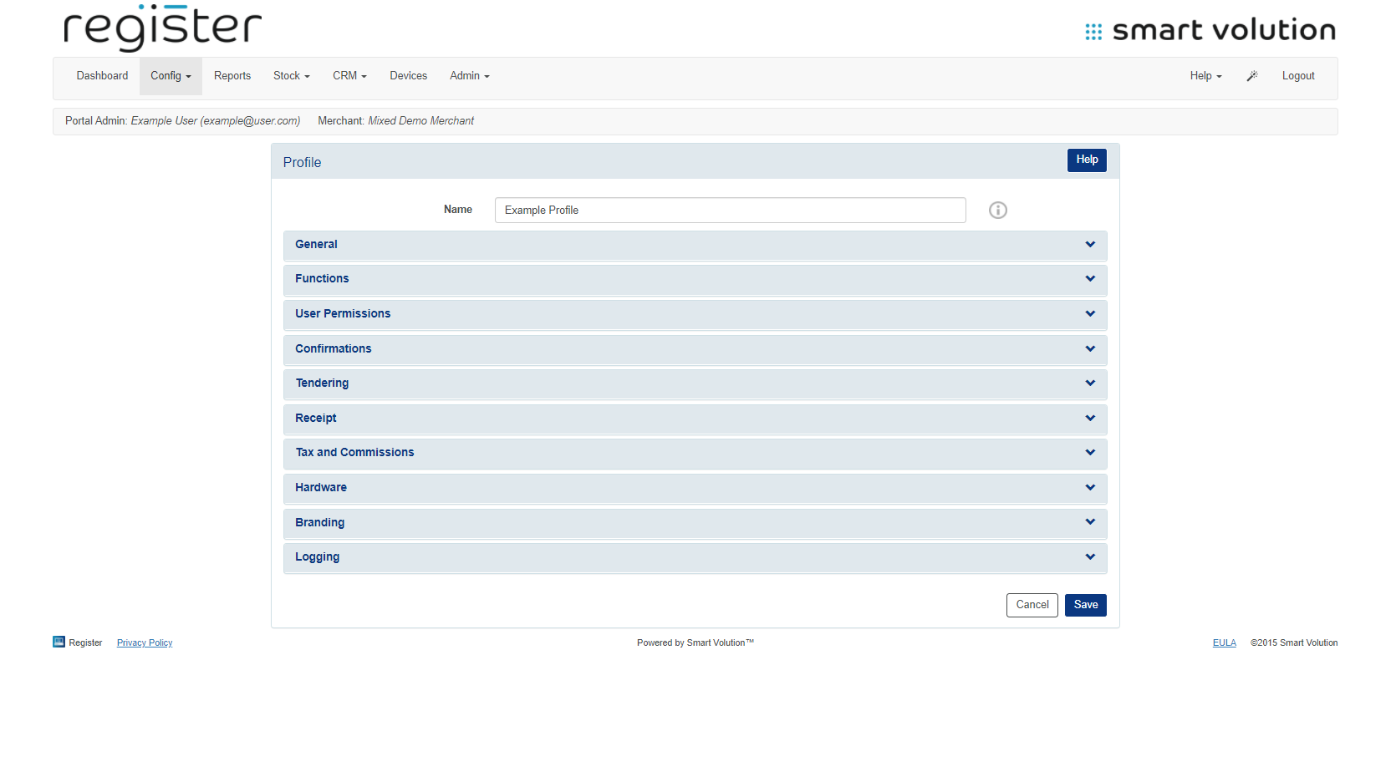Go to Reports in navbar

tap(232, 76)
